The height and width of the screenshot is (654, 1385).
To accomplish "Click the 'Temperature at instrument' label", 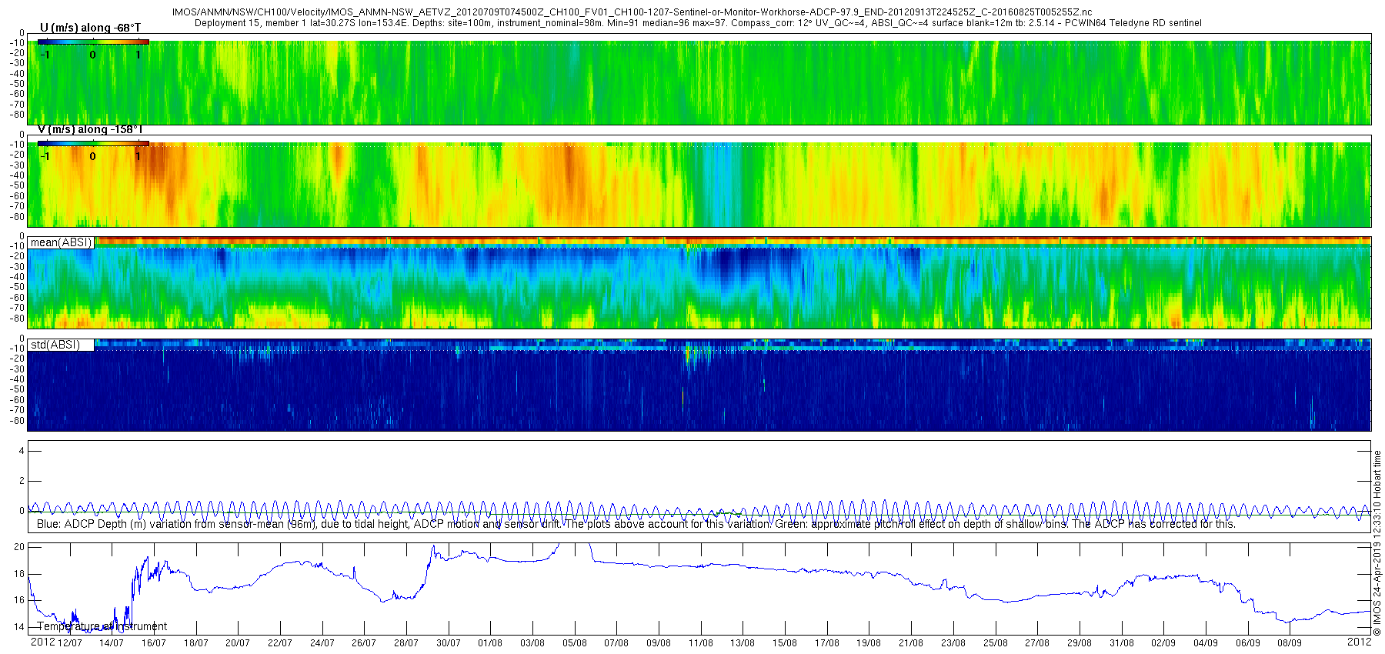I will (102, 626).
